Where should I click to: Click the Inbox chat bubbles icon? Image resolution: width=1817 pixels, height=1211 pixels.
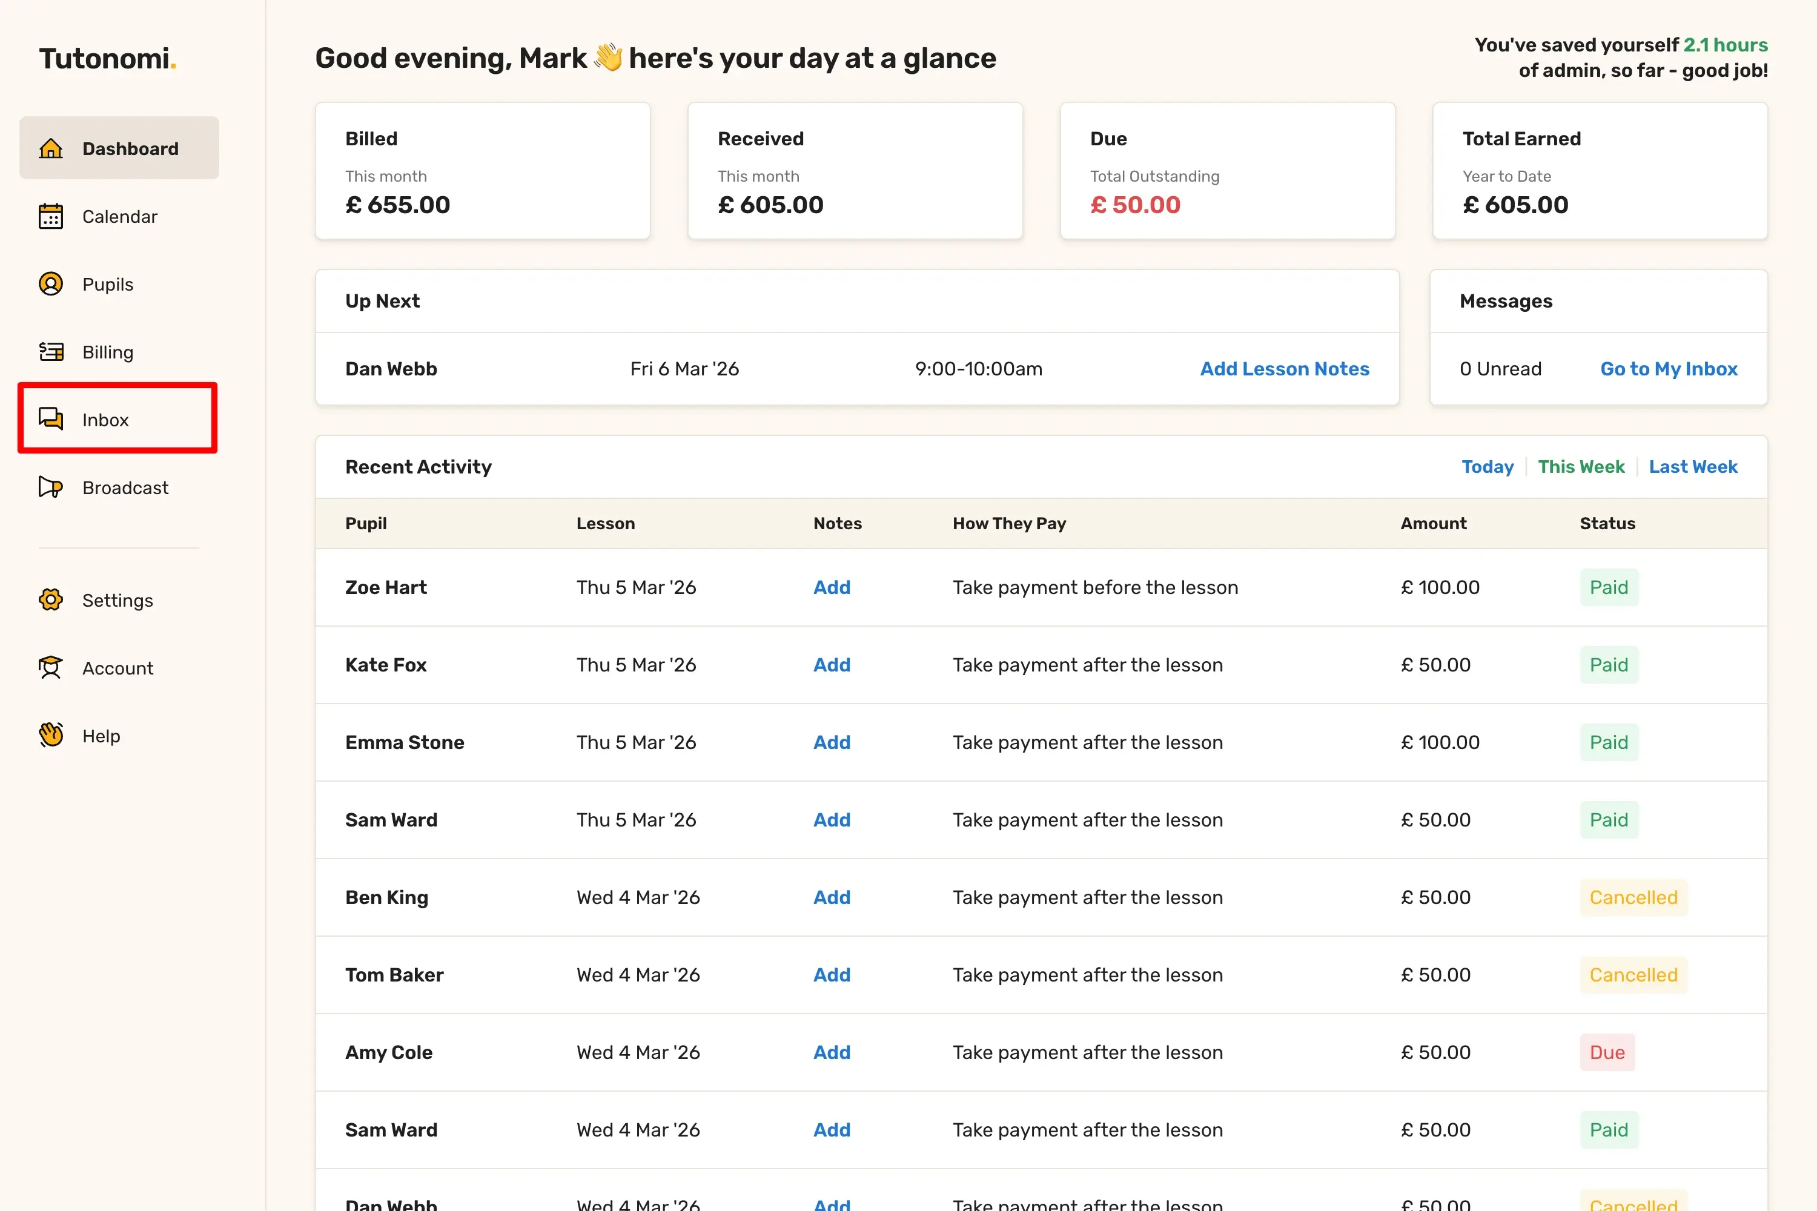coord(51,420)
